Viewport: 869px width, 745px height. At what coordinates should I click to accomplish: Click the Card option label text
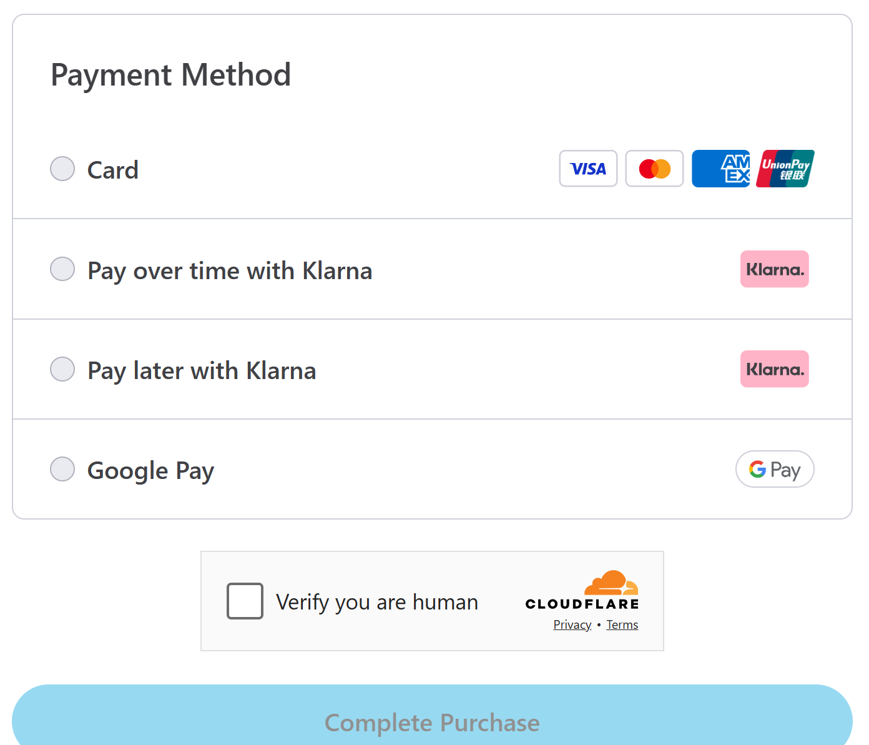tap(113, 170)
